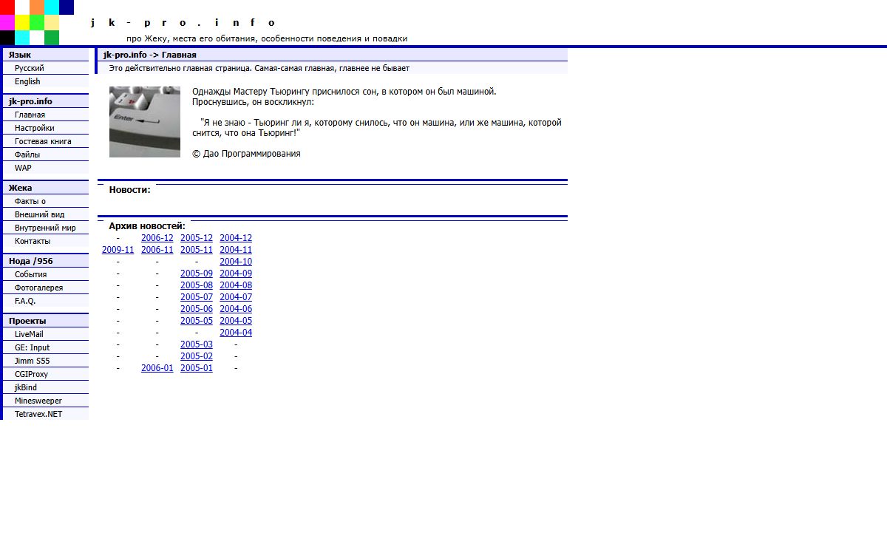Screen dimensions: 887x547
Task: Open the LiveMail project page
Action: click(29, 334)
